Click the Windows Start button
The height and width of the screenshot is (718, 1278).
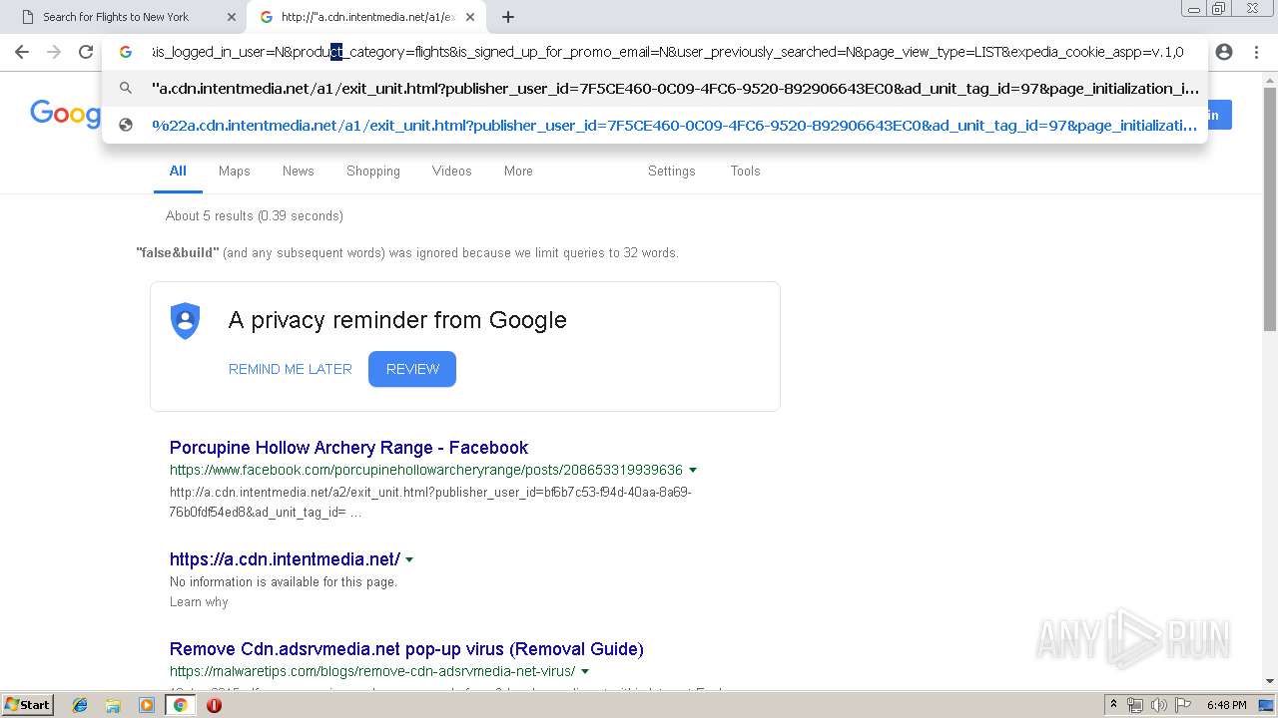point(27,705)
